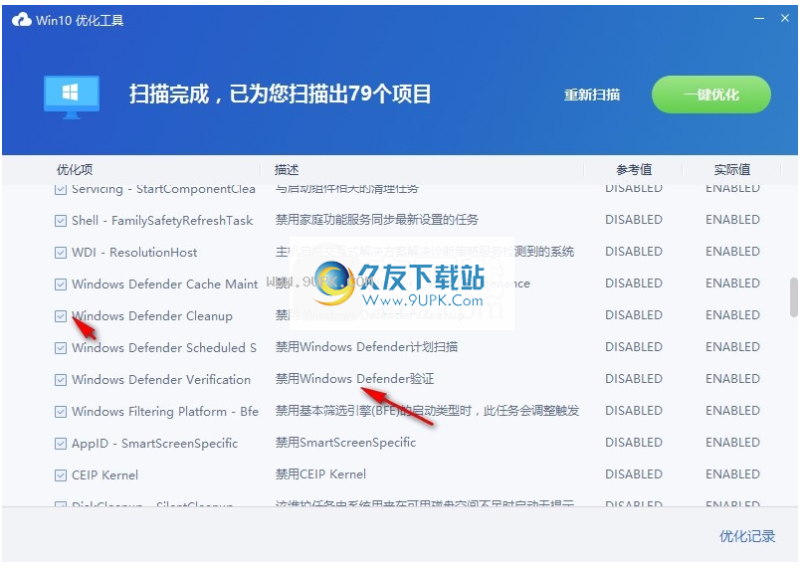Click DISABLED value in CEIP Kernel row

pyautogui.click(x=634, y=474)
